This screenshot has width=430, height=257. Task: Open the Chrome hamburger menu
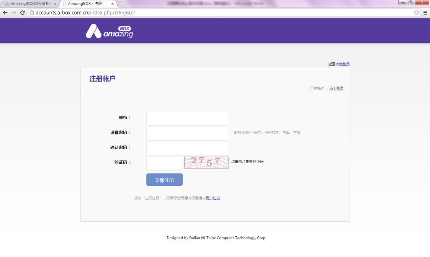[x=425, y=13]
